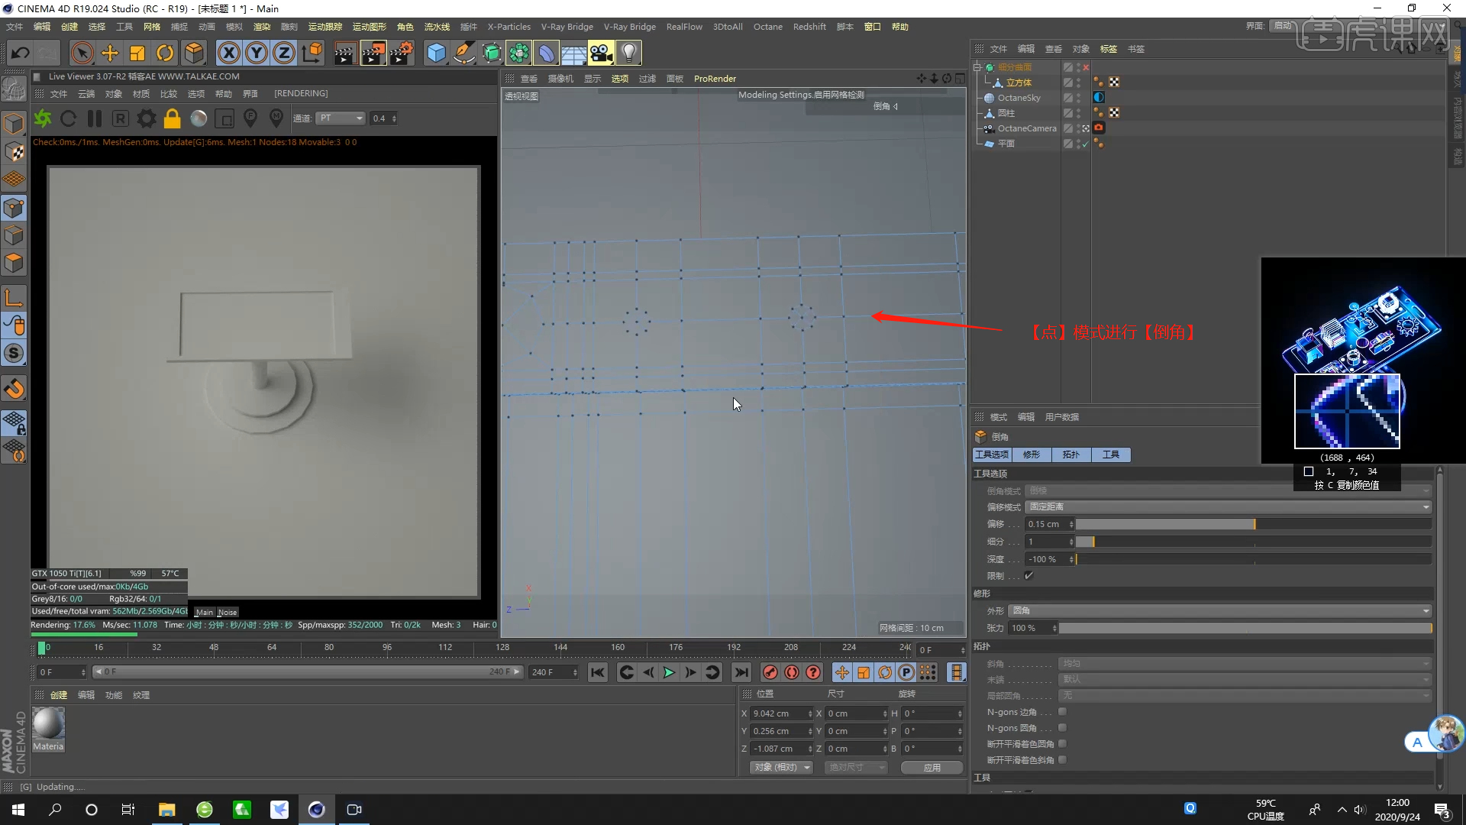The width and height of the screenshot is (1466, 825).
Task: Pause the Live Viewer rendering
Action: tap(95, 118)
